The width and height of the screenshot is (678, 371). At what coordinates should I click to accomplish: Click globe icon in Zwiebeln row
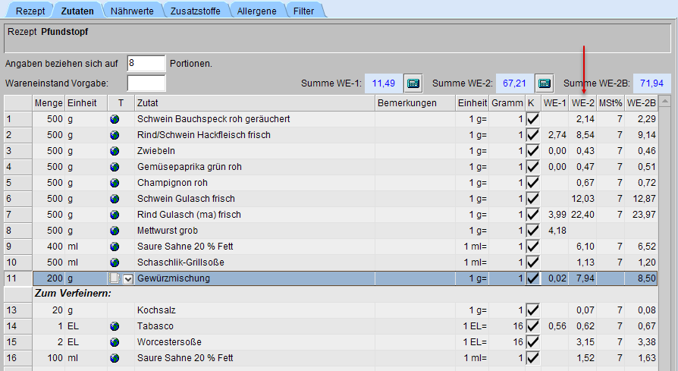pyautogui.click(x=115, y=151)
